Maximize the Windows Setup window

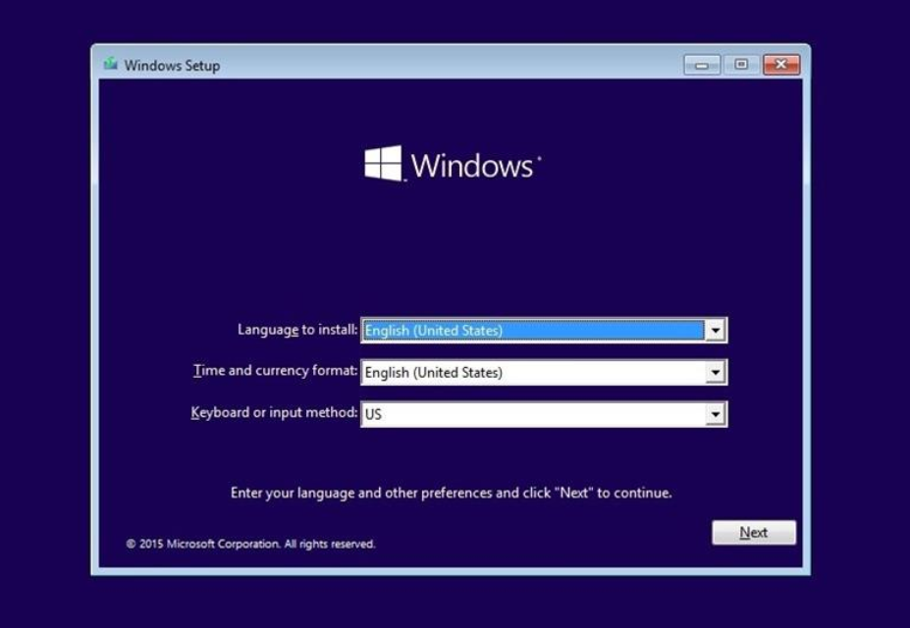pyautogui.click(x=741, y=65)
